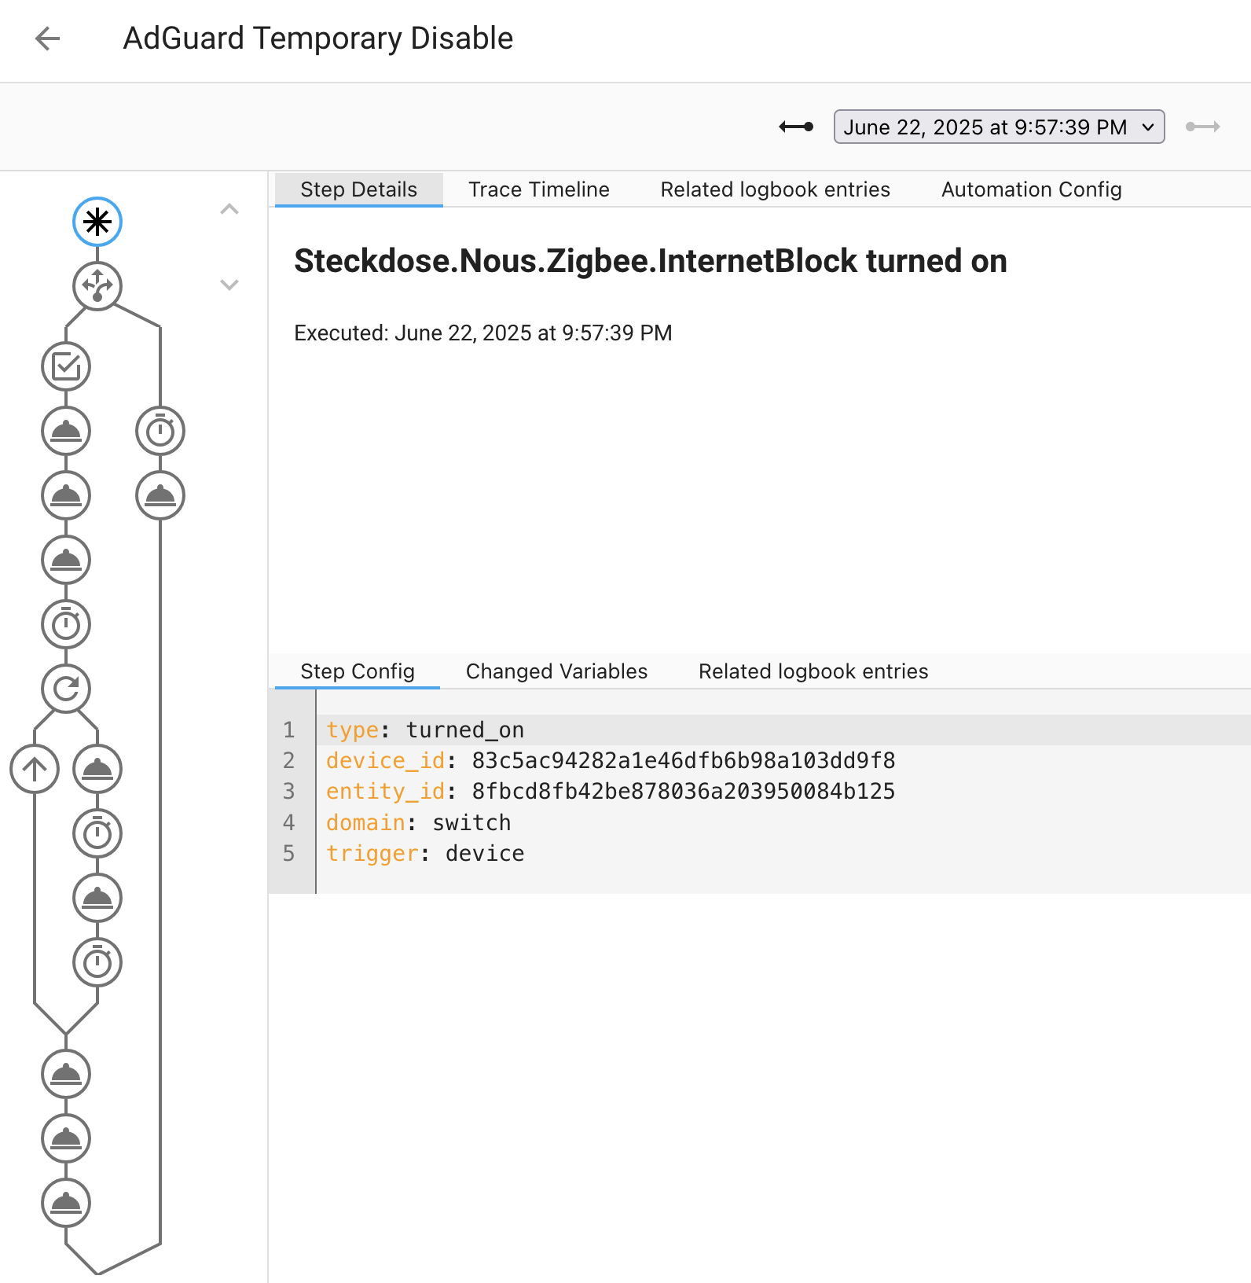Select the Step Config tab

point(357,671)
